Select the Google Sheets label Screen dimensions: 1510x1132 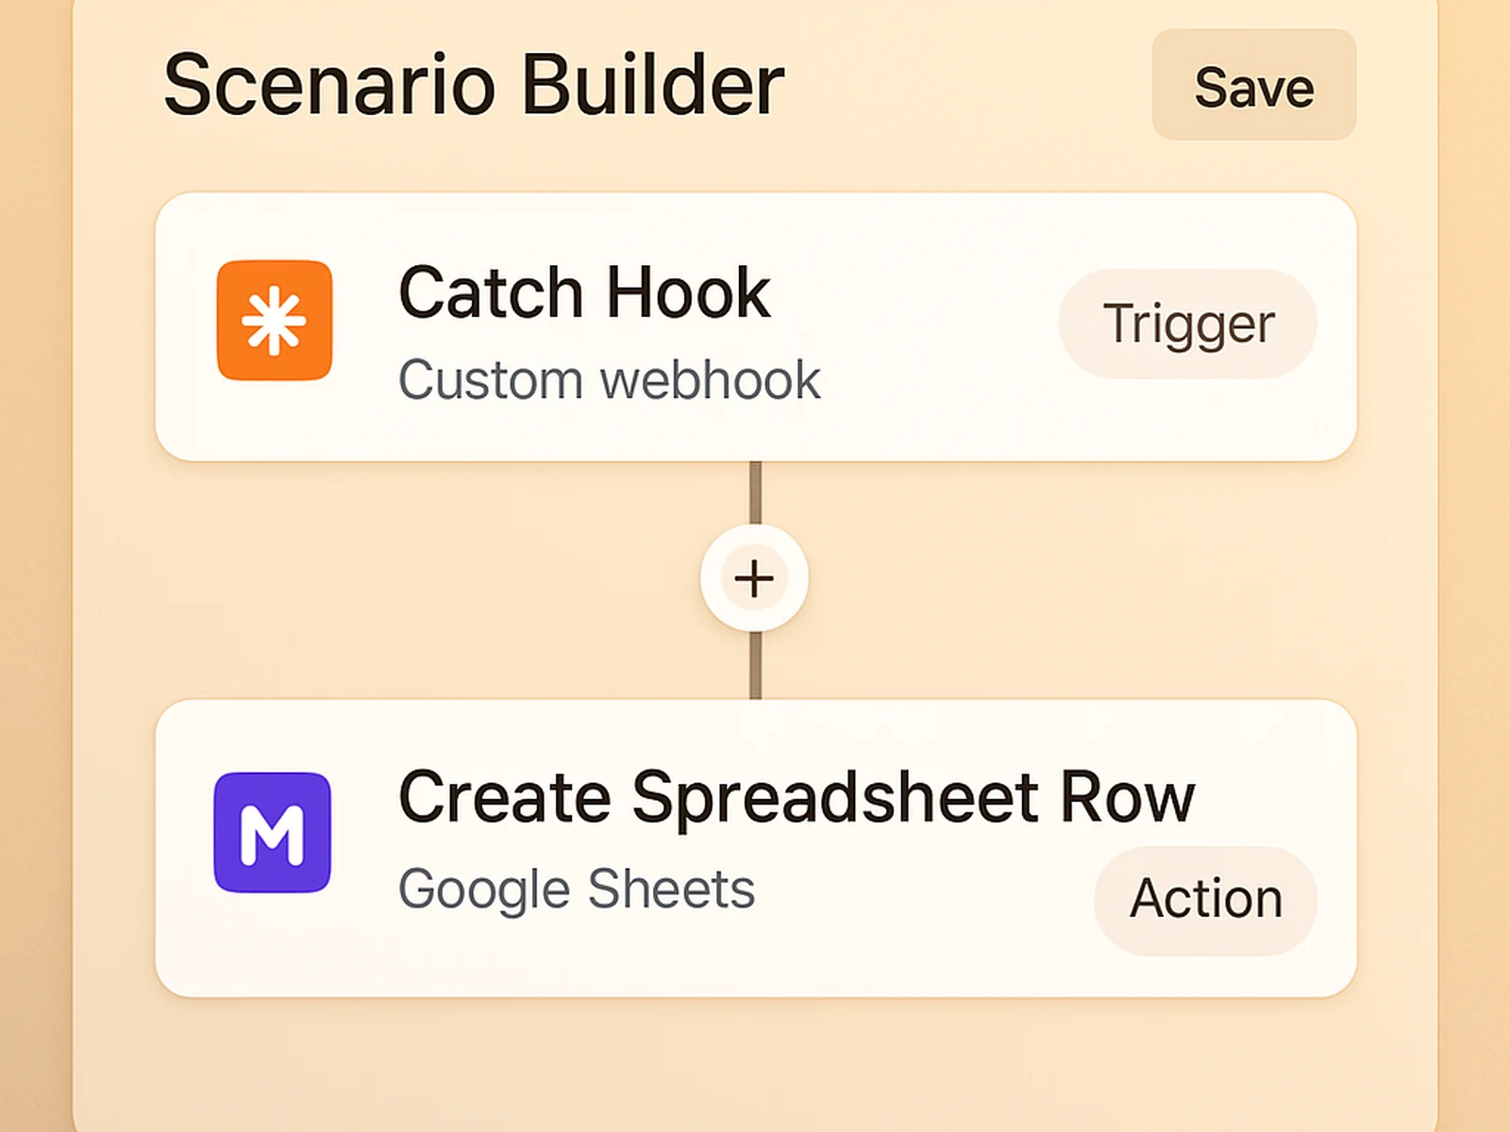(x=577, y=887)
